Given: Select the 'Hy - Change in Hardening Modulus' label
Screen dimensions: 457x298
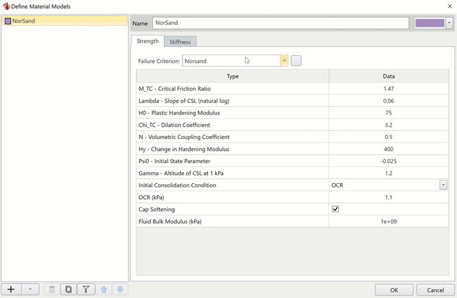Looking at the screenshot, I should [184, 149].
